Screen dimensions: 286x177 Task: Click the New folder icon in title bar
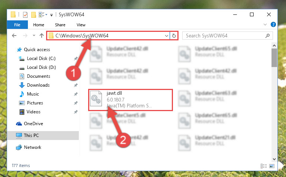point(33,15)
